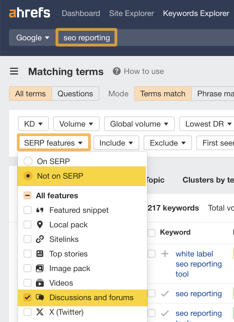
Task: Uncheck the Discussions and forums checkbox
Action: point(27,298)
